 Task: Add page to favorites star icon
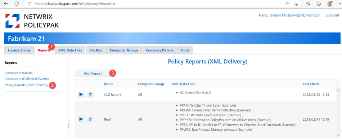pos(296,4)
